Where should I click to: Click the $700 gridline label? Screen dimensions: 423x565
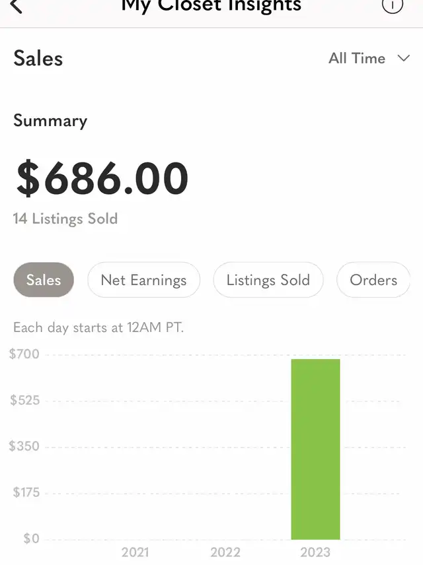24,354
